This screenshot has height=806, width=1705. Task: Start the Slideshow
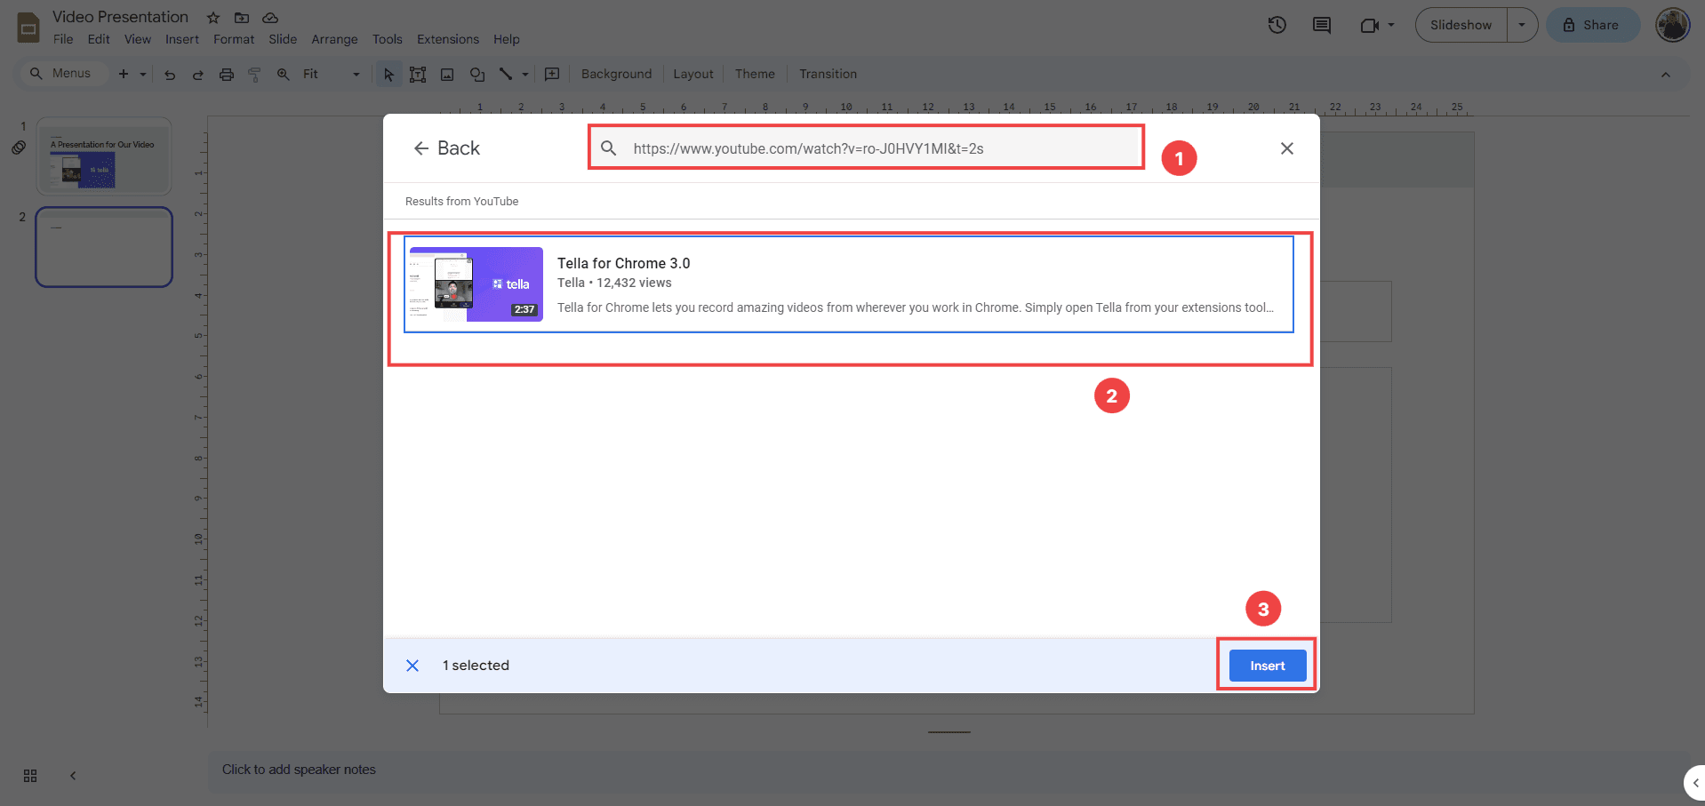pyautogui.click(x=1461, y=25)
